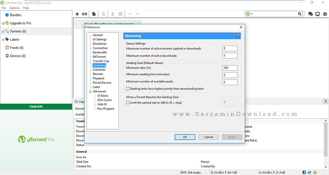Click the Apply button
Image resolution: width=329 pixels, height=175 pixels.
232,137
